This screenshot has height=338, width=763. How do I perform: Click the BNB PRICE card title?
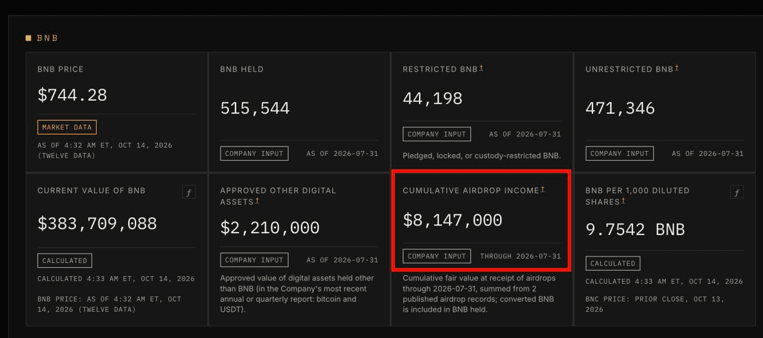[60, 69]
